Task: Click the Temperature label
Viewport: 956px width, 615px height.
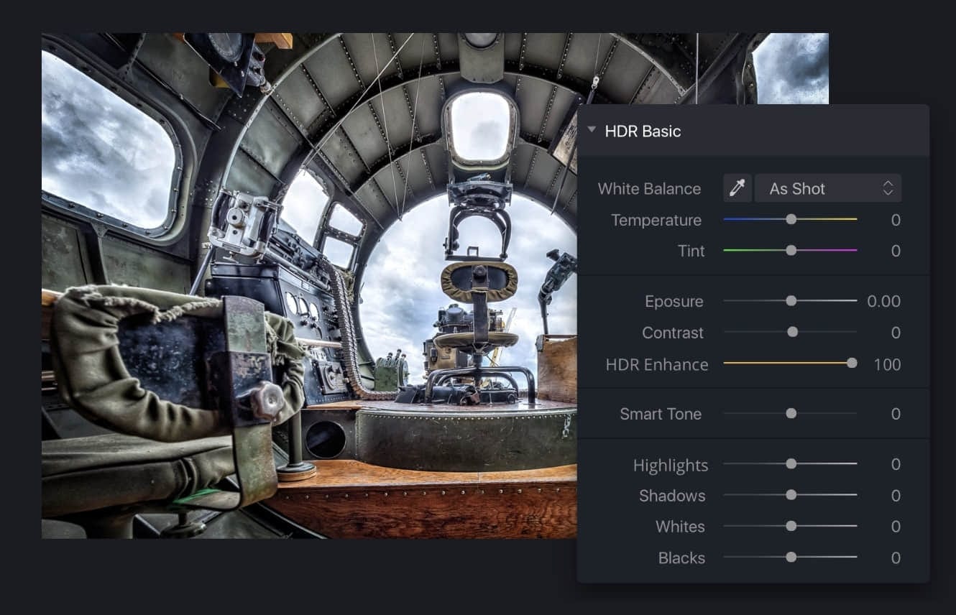Action: click(x=656, y=220)
